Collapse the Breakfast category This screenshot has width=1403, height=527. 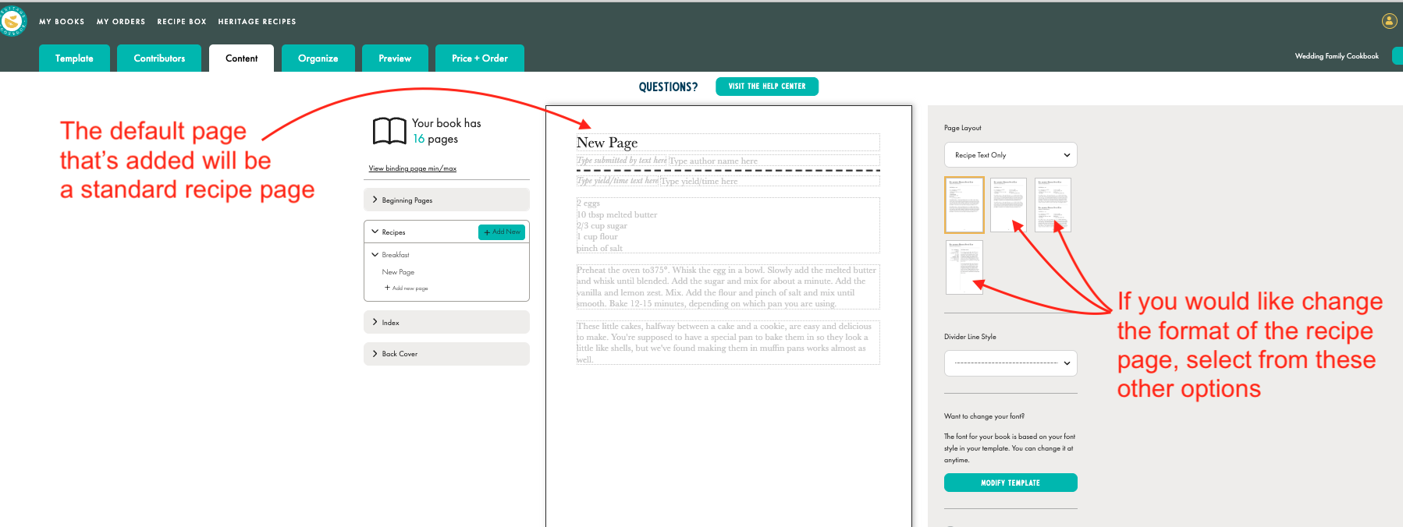[x=375, y=255]
